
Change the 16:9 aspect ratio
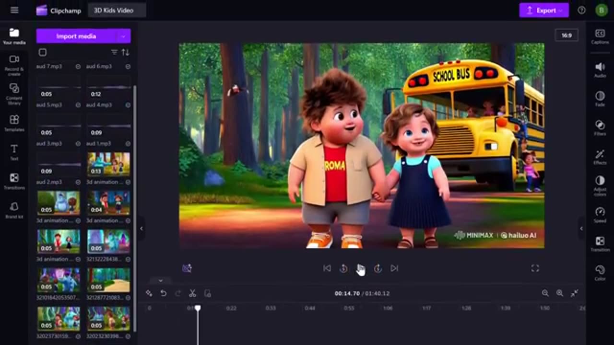[x=567, y=35]
